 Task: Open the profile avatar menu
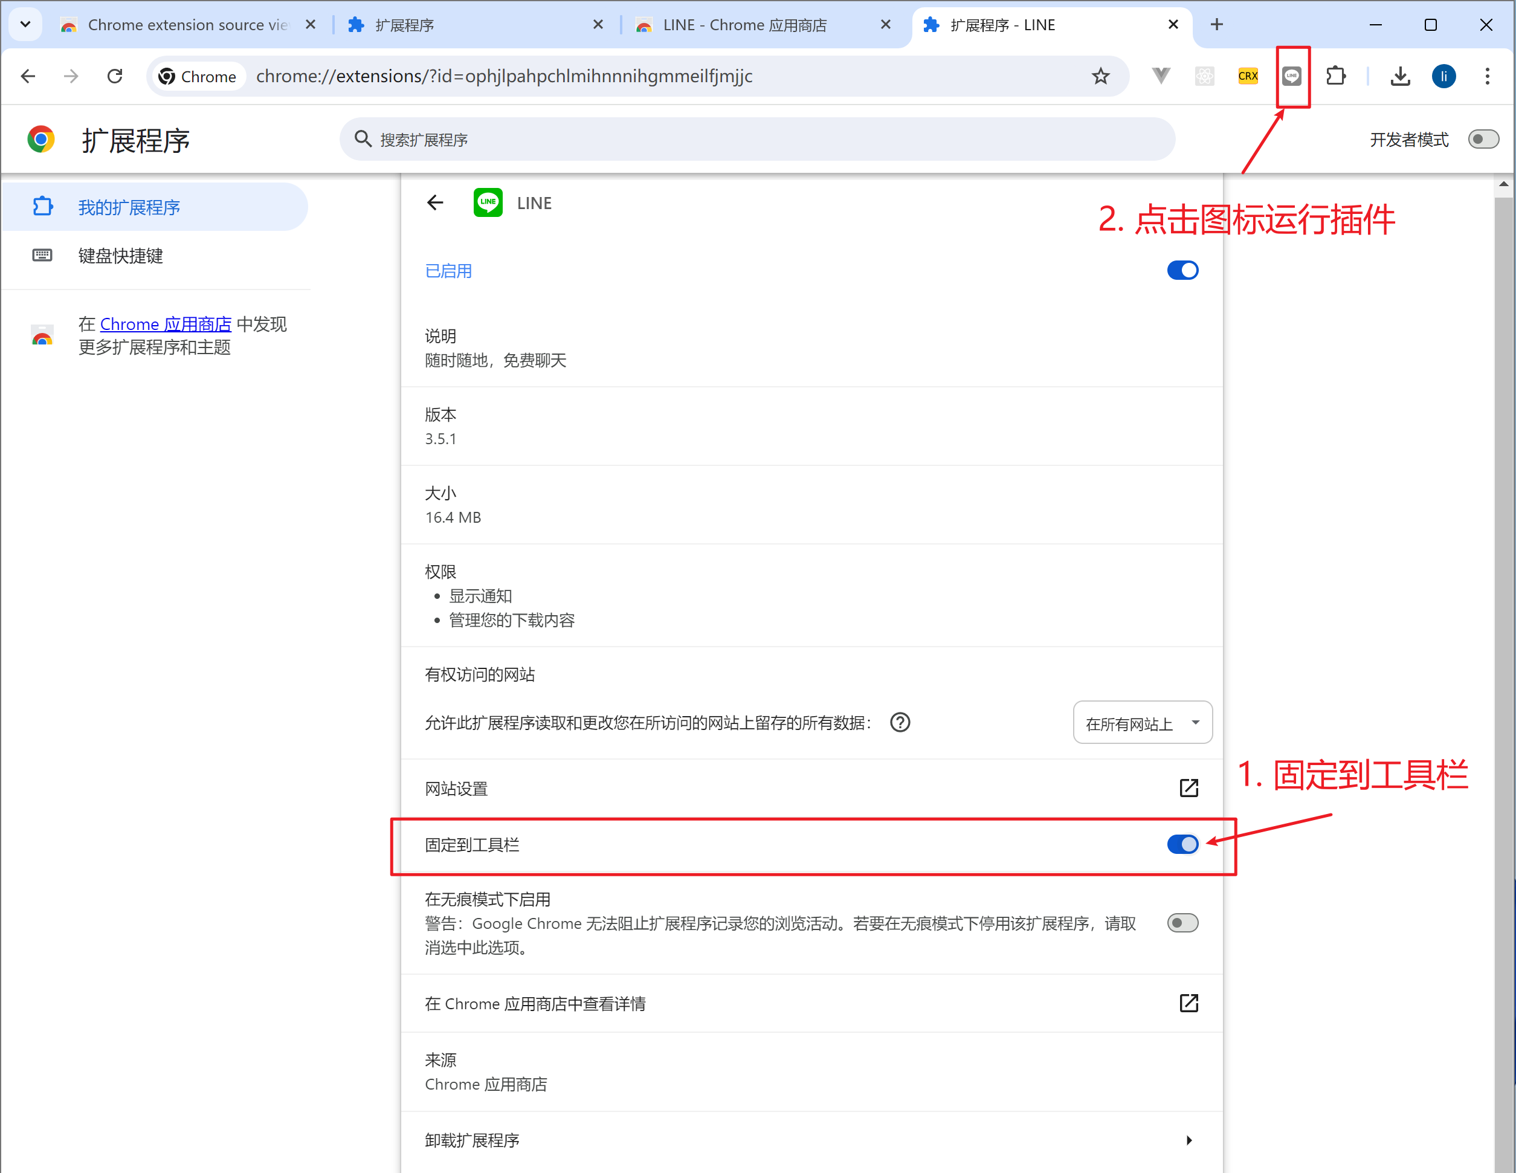point(1444,76)
